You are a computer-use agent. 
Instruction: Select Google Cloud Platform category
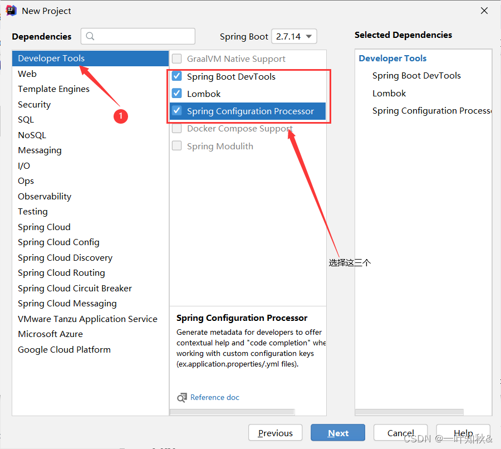90,349
